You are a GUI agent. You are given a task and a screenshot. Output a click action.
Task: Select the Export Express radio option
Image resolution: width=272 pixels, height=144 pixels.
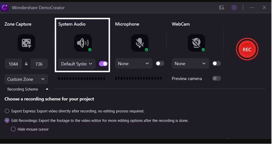[7, 111]
